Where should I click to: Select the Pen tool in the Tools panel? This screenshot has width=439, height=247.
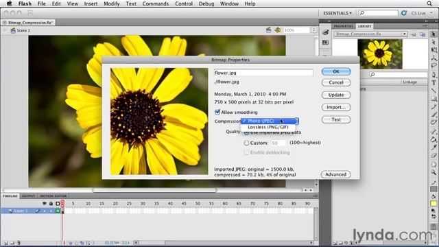(x=434, y=75)
